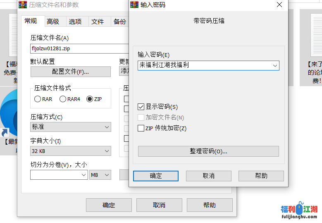Click the 整理密码(O)... button
Viewport: 322px width, 223px height.
(208, 151)
